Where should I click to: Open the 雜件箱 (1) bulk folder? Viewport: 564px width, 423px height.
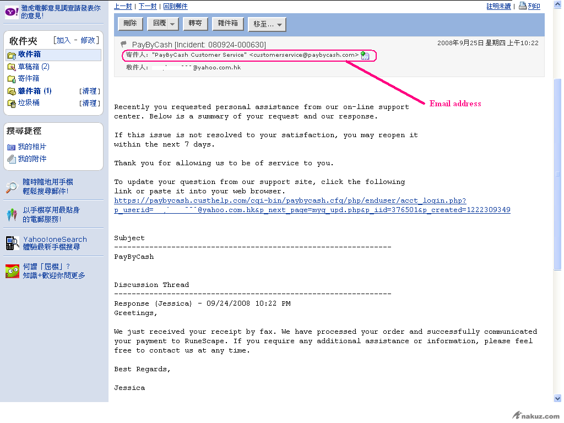click(35, 91)
